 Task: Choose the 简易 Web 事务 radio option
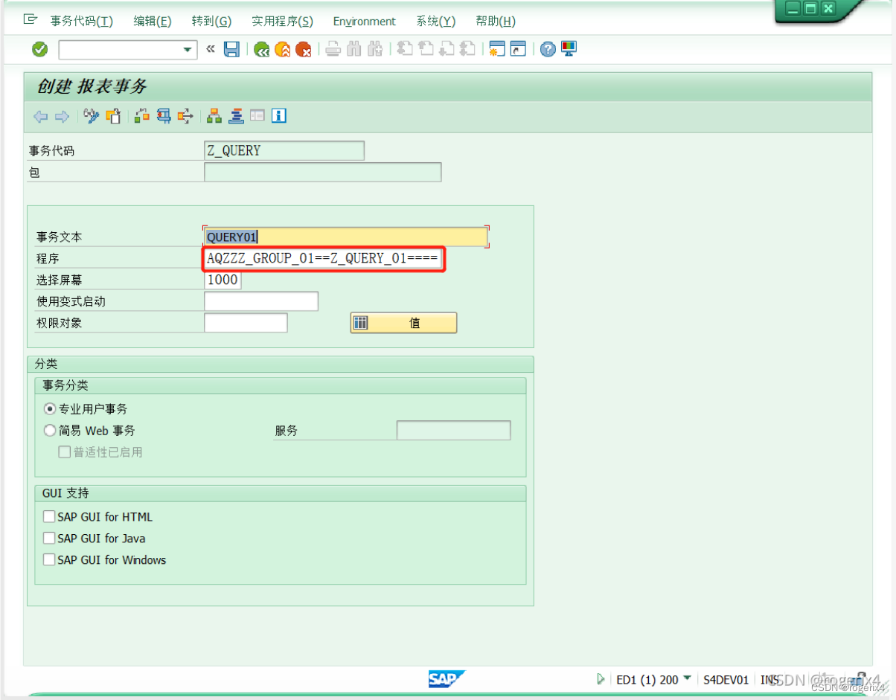[x=49, y=430]
